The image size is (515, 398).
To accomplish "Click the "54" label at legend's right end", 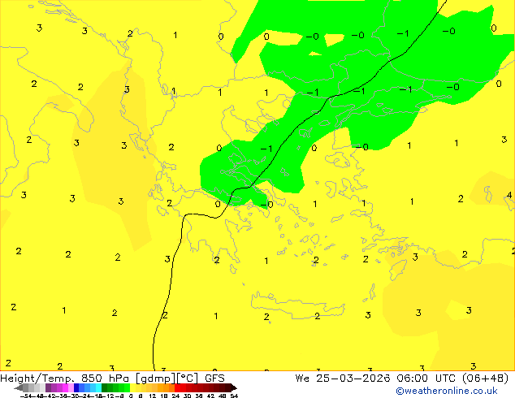I will point(233,396).
